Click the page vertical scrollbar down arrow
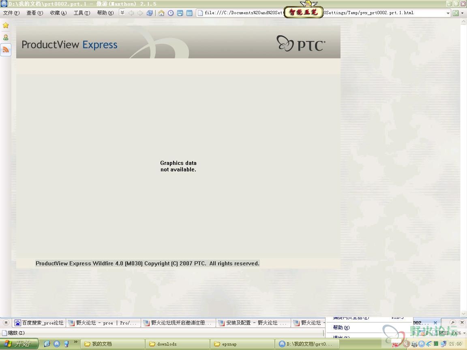Image resolution: width=467 pixels, height=350 pixels. click(x=463, y=314)
